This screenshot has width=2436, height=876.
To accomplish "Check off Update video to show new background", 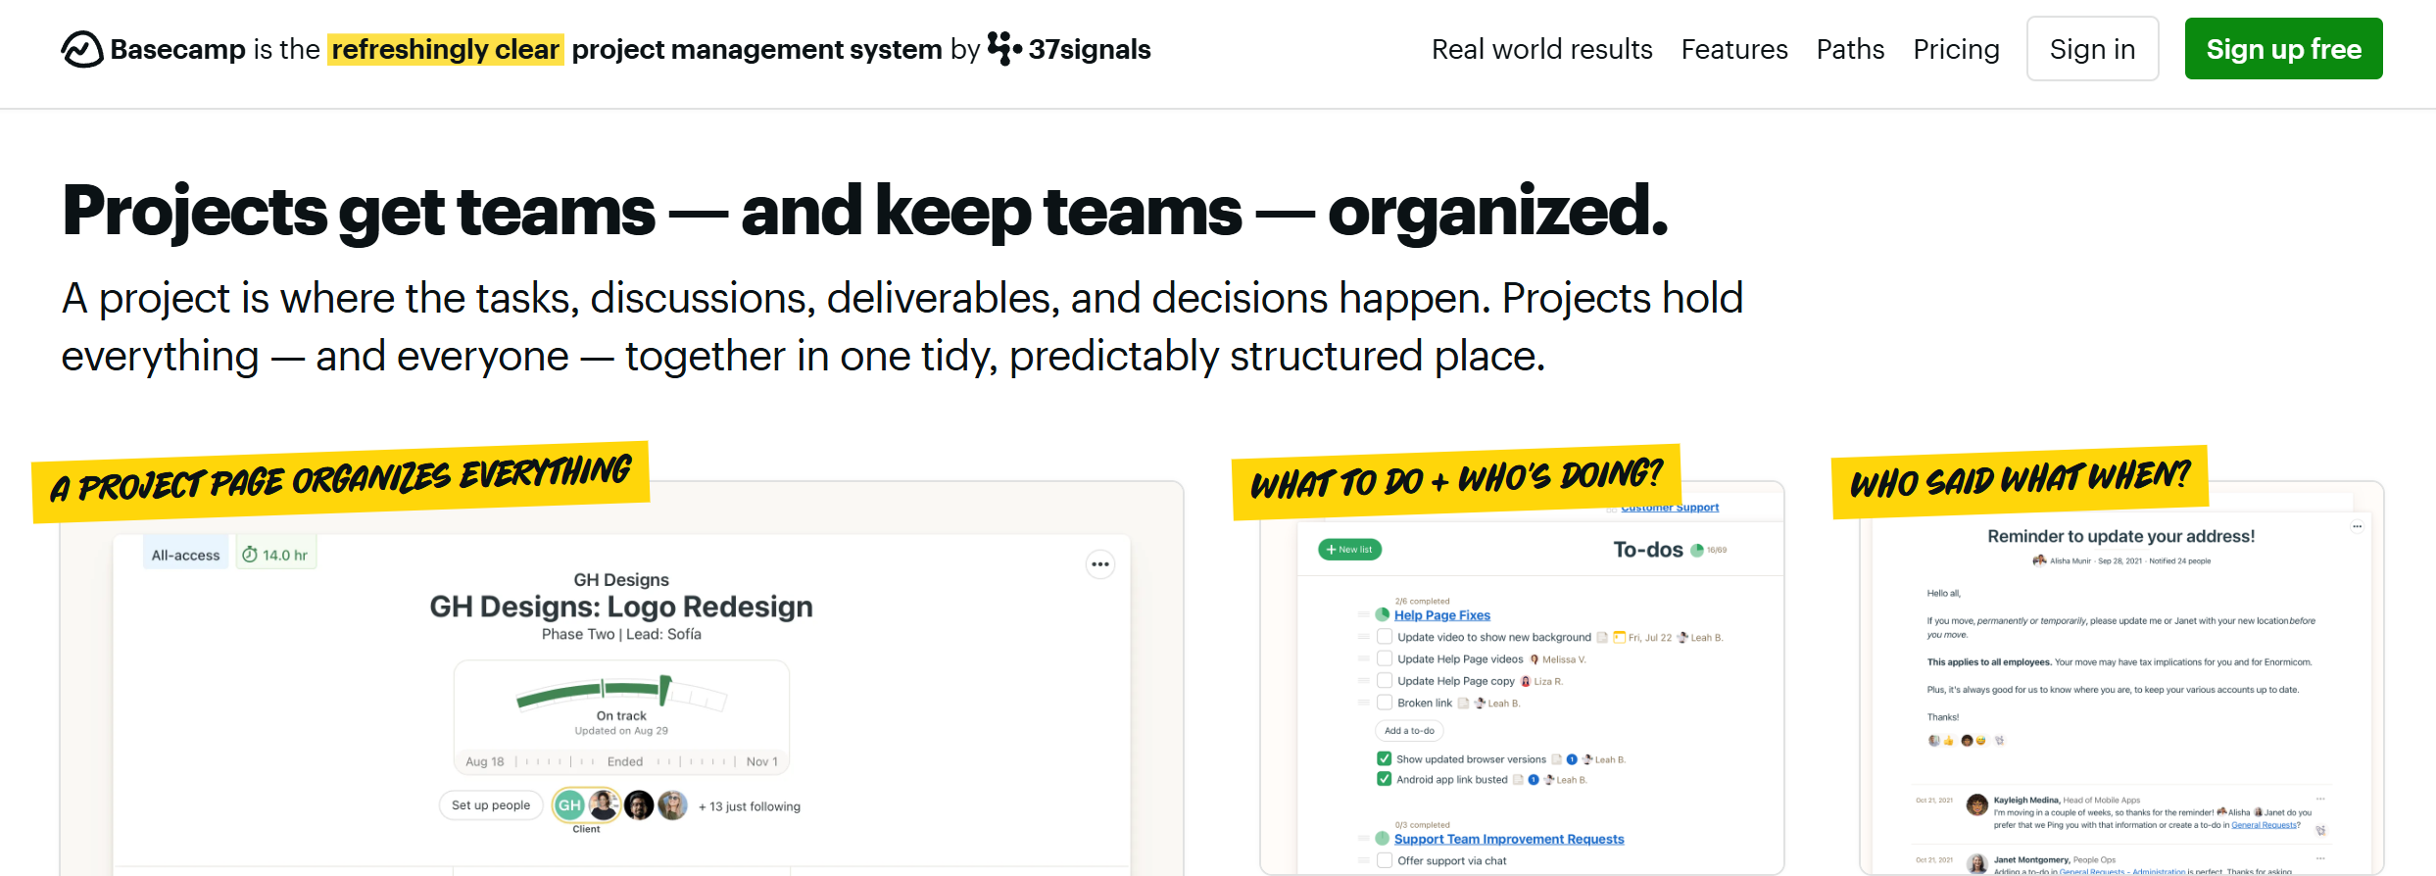I will pos(1385,637).
